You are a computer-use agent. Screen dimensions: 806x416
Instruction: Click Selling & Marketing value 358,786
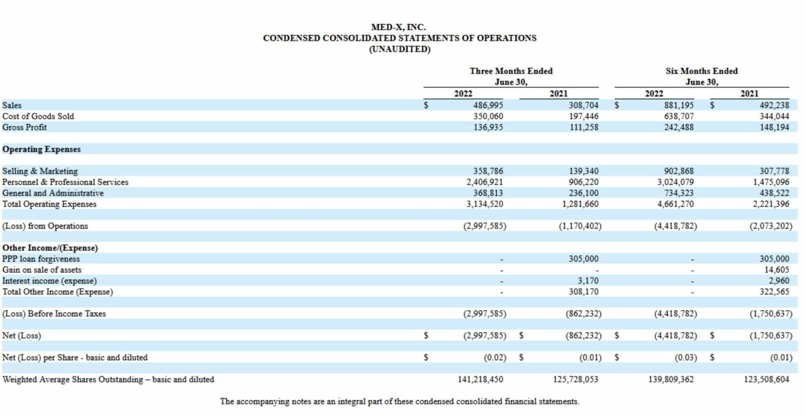488,171
